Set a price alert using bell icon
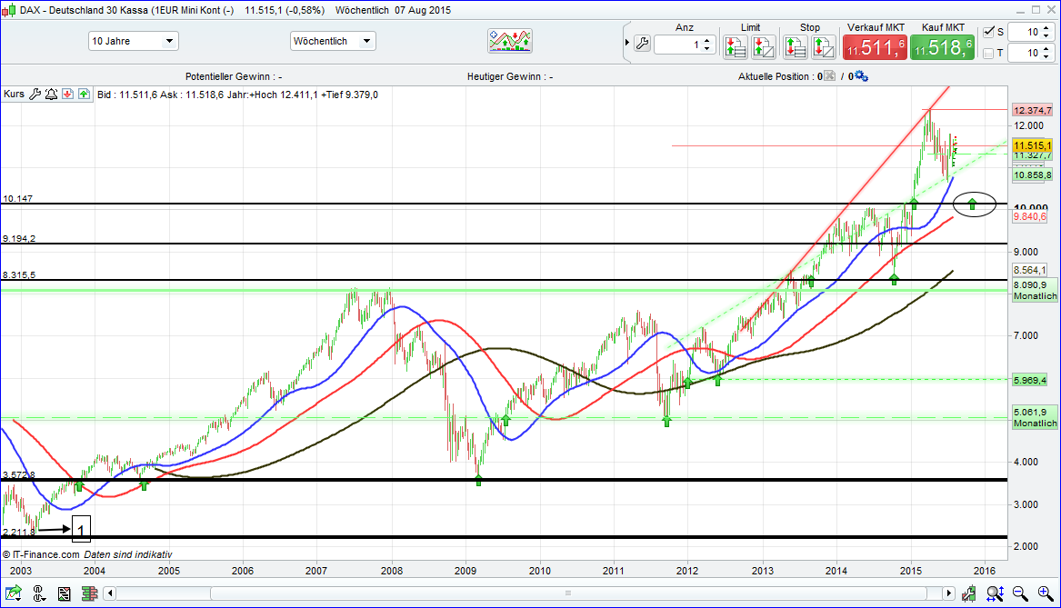The height and width of the screenshot is (608, 1061). pos(51,94)
